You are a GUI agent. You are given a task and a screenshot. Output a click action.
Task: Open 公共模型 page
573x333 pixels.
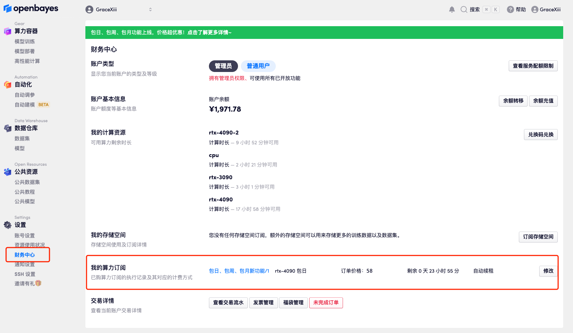point(25,201)
